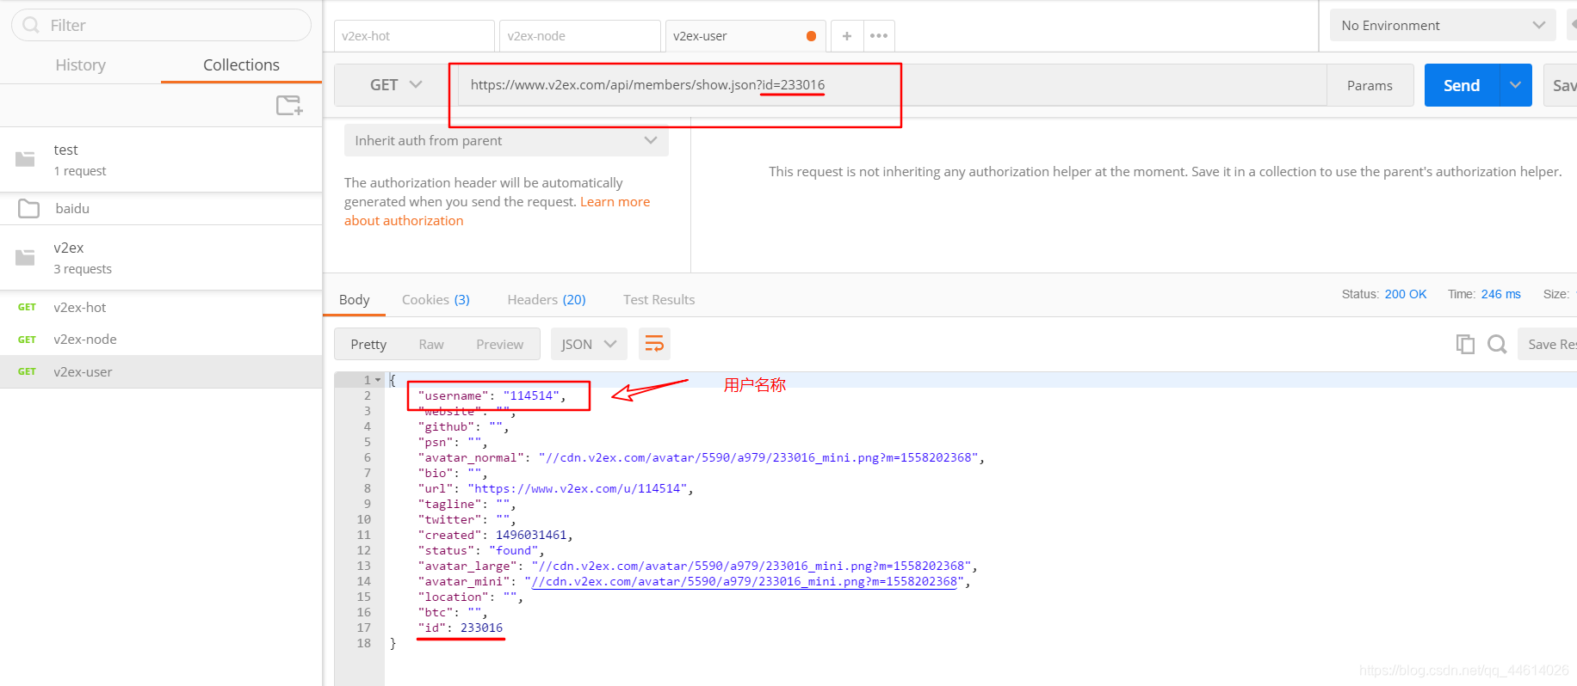This screenshot has width=1577, height=686.
Task: Click the avatar_mini URL link in response
Action: coord(745,582)
